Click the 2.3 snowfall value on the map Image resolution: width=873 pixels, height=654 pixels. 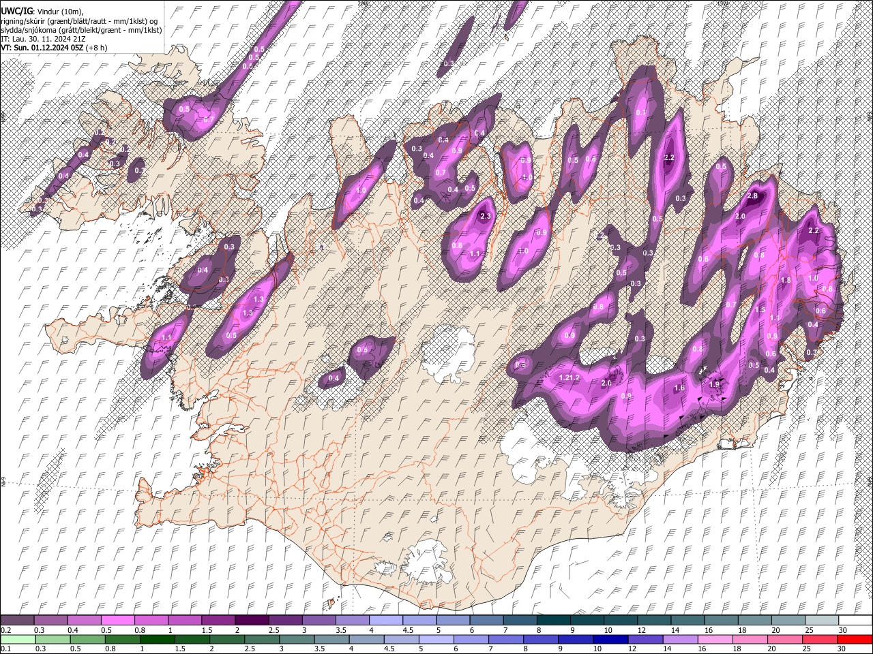pos(486,216)
